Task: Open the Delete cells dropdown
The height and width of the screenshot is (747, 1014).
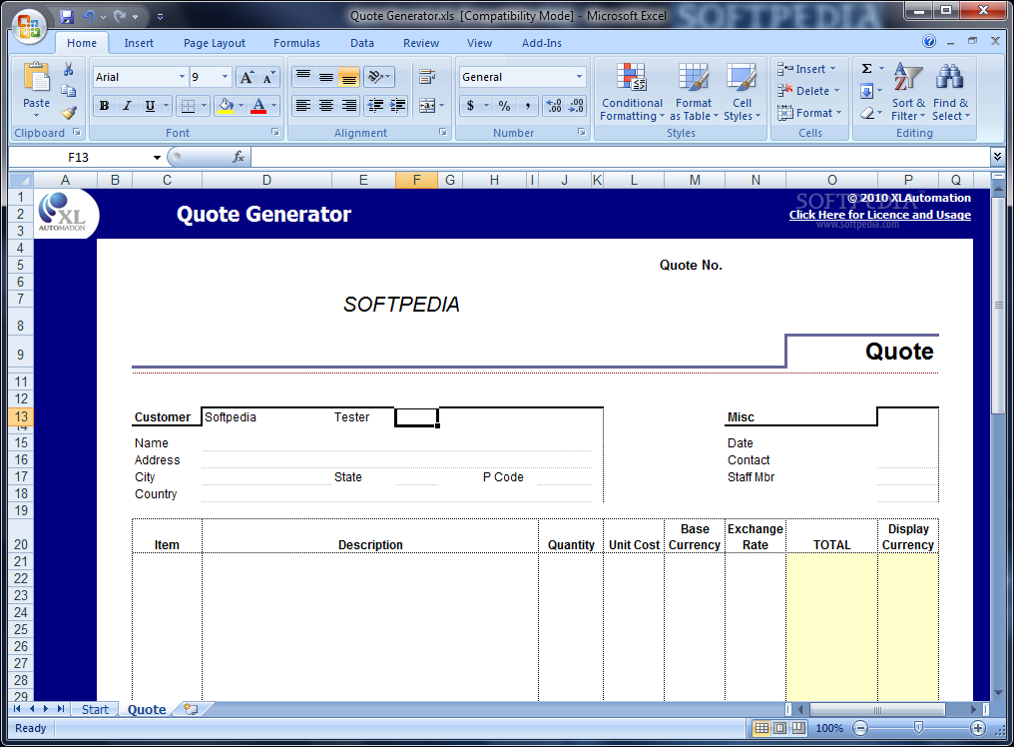Action: pos(836,91)
